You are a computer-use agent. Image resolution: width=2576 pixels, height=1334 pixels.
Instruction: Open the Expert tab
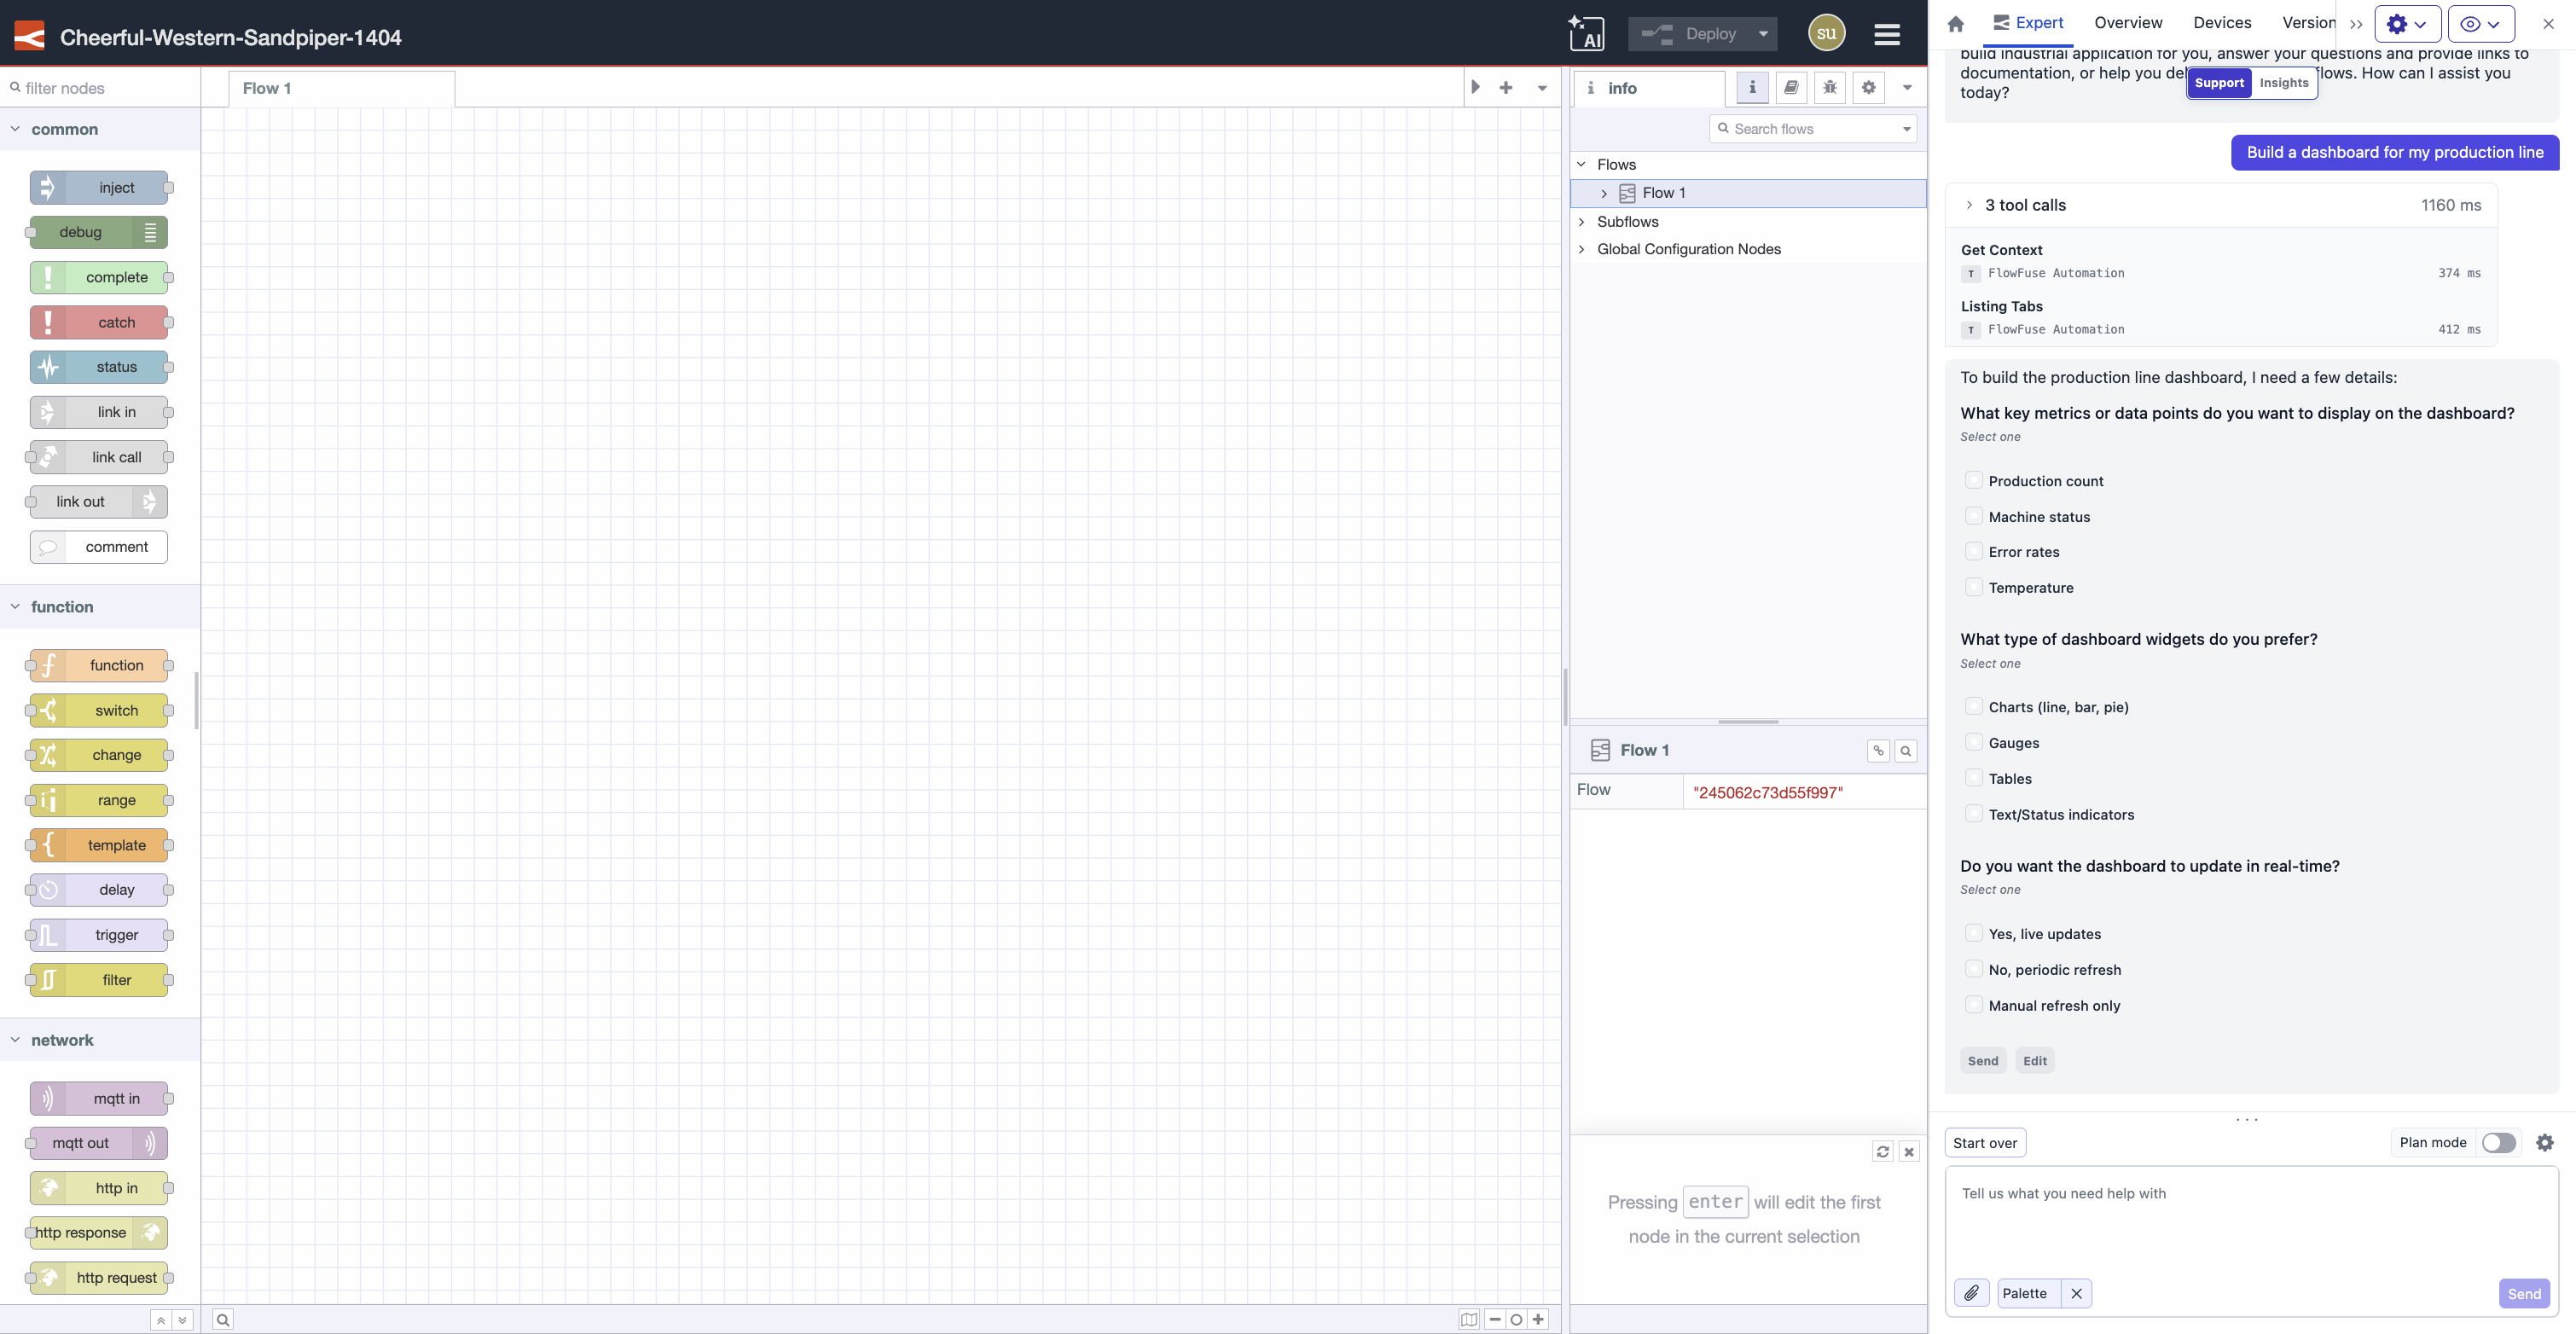2027,23
